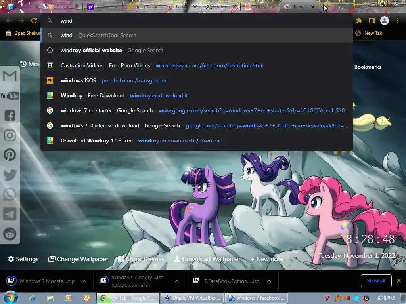Add a note with + New note
The height and width of the screenshot is (304, 406).
coord(267,259)
